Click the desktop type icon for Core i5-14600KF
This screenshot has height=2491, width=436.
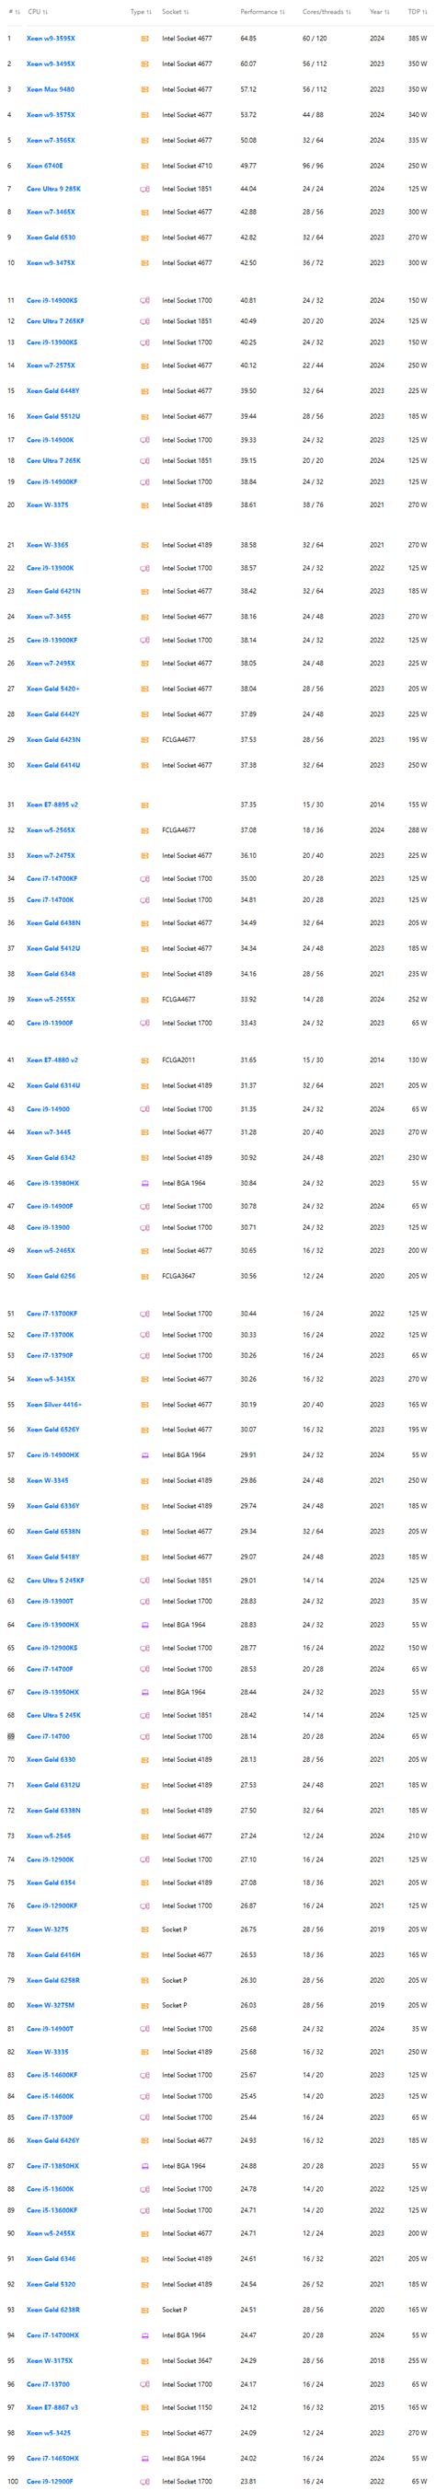point(145,2075)
